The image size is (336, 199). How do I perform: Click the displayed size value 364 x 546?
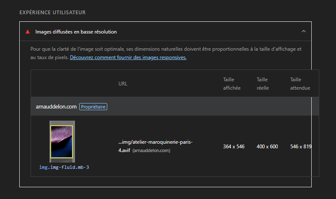(x=233, y=146)
